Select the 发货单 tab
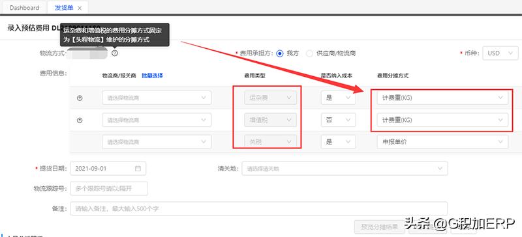 point(64,8)
